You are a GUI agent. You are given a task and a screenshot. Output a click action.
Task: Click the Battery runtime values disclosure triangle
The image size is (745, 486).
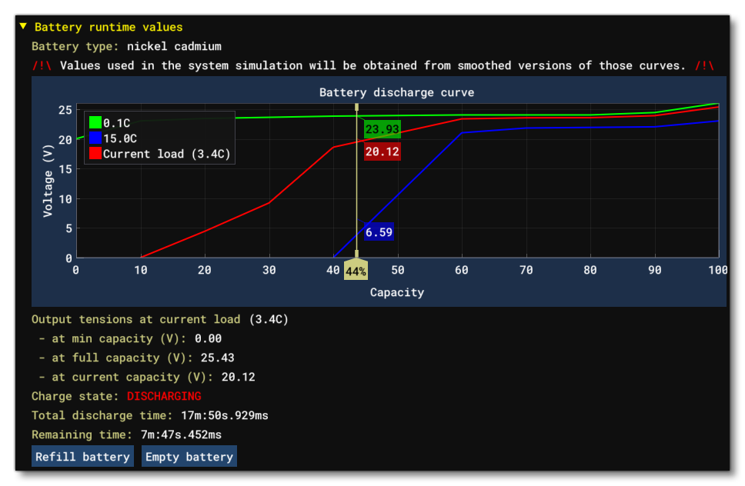coord(24,27)
